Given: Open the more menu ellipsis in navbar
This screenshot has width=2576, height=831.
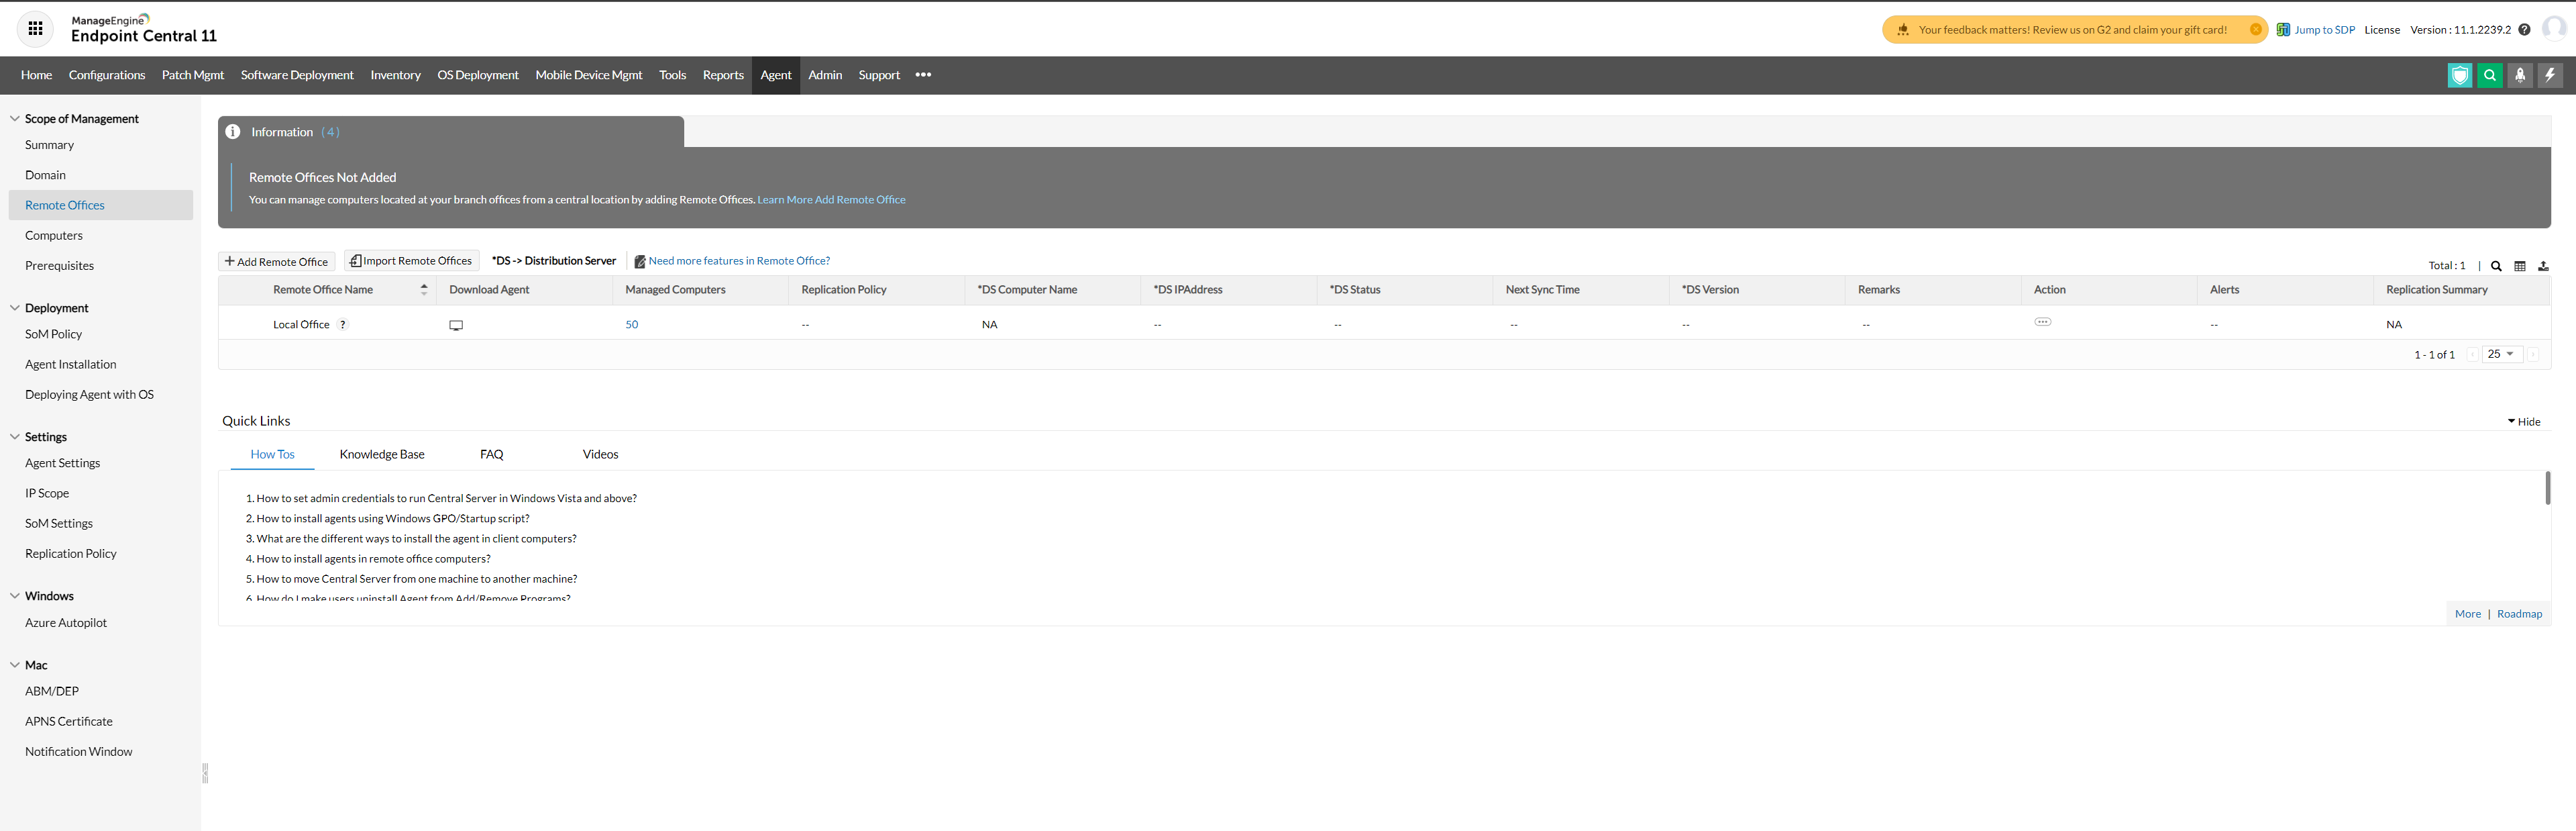Looking at the screenshot, I should click(x=923, y=75).
